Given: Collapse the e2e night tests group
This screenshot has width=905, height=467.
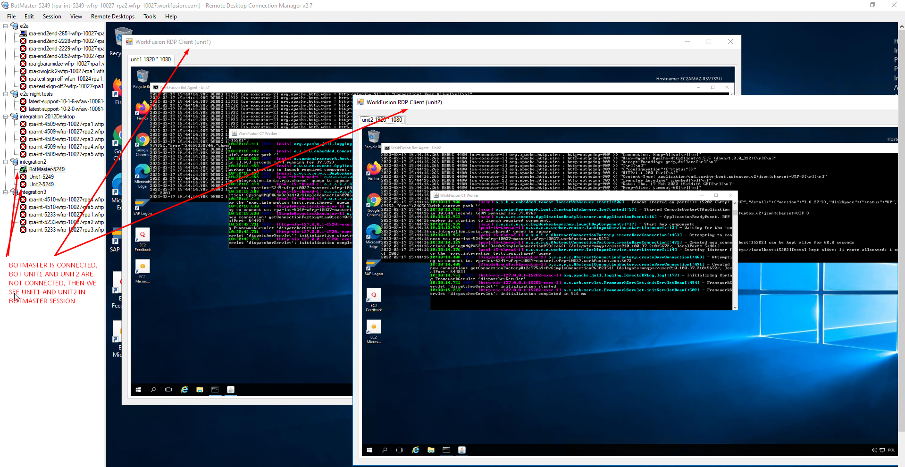Looking at the screenshot, I should (x=6, y=94).
